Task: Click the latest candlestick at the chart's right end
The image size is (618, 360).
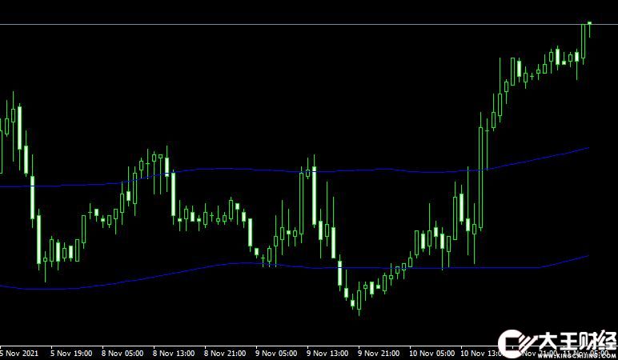Action: point(590,24)
